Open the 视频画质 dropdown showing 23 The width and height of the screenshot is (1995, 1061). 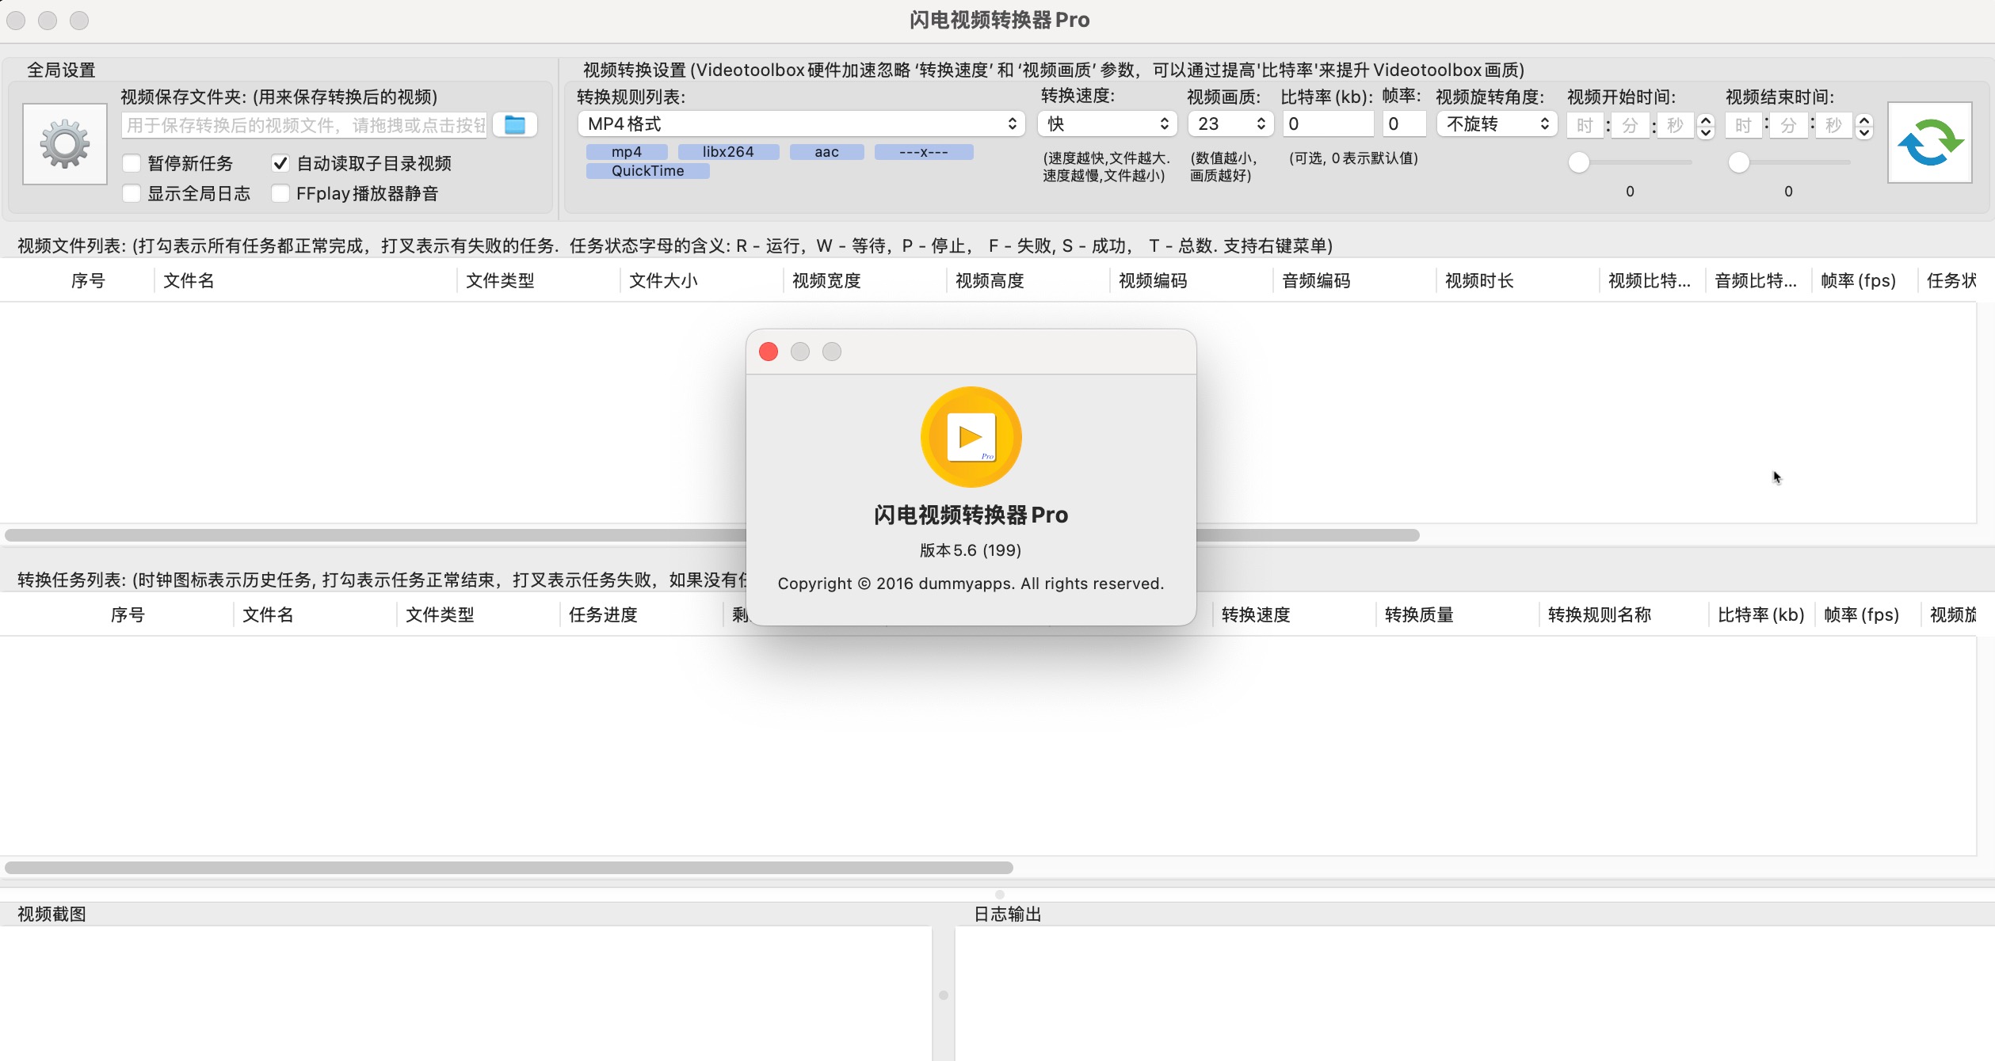pyautogui.click(x=1230, y=124)
